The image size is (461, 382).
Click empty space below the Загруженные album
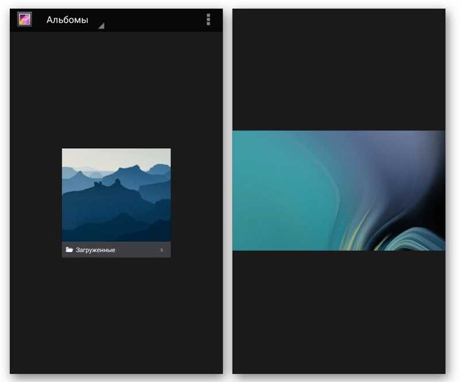click(116, 316)
